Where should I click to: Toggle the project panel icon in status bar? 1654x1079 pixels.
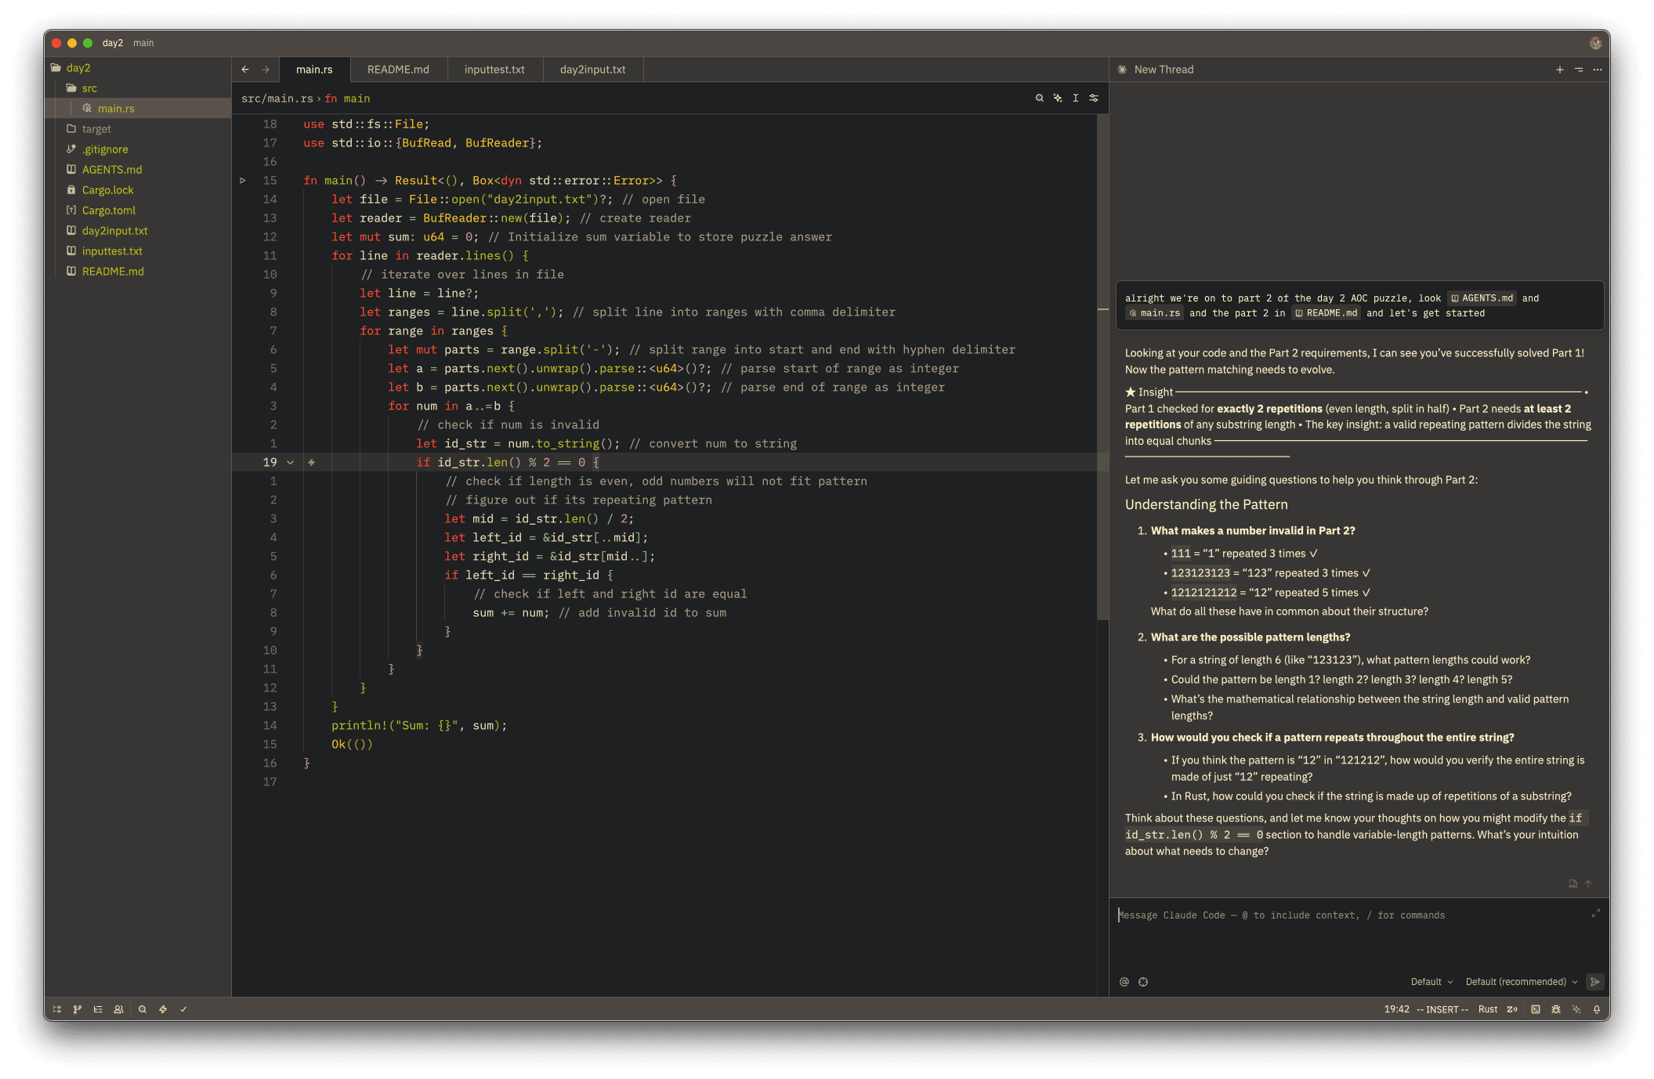tap(56, 1009)
